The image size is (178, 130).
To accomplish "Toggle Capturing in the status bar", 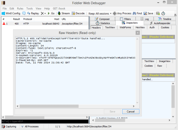I will point(9,126).
